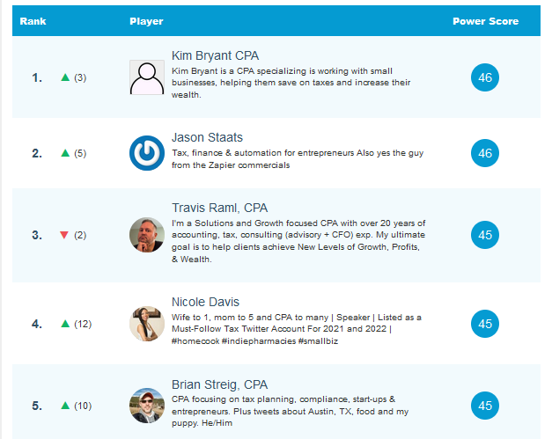Viewport: 552px width, 439px height.
Task: Click Jason Staats' power score 46 badge
Action: pos(485,153)
